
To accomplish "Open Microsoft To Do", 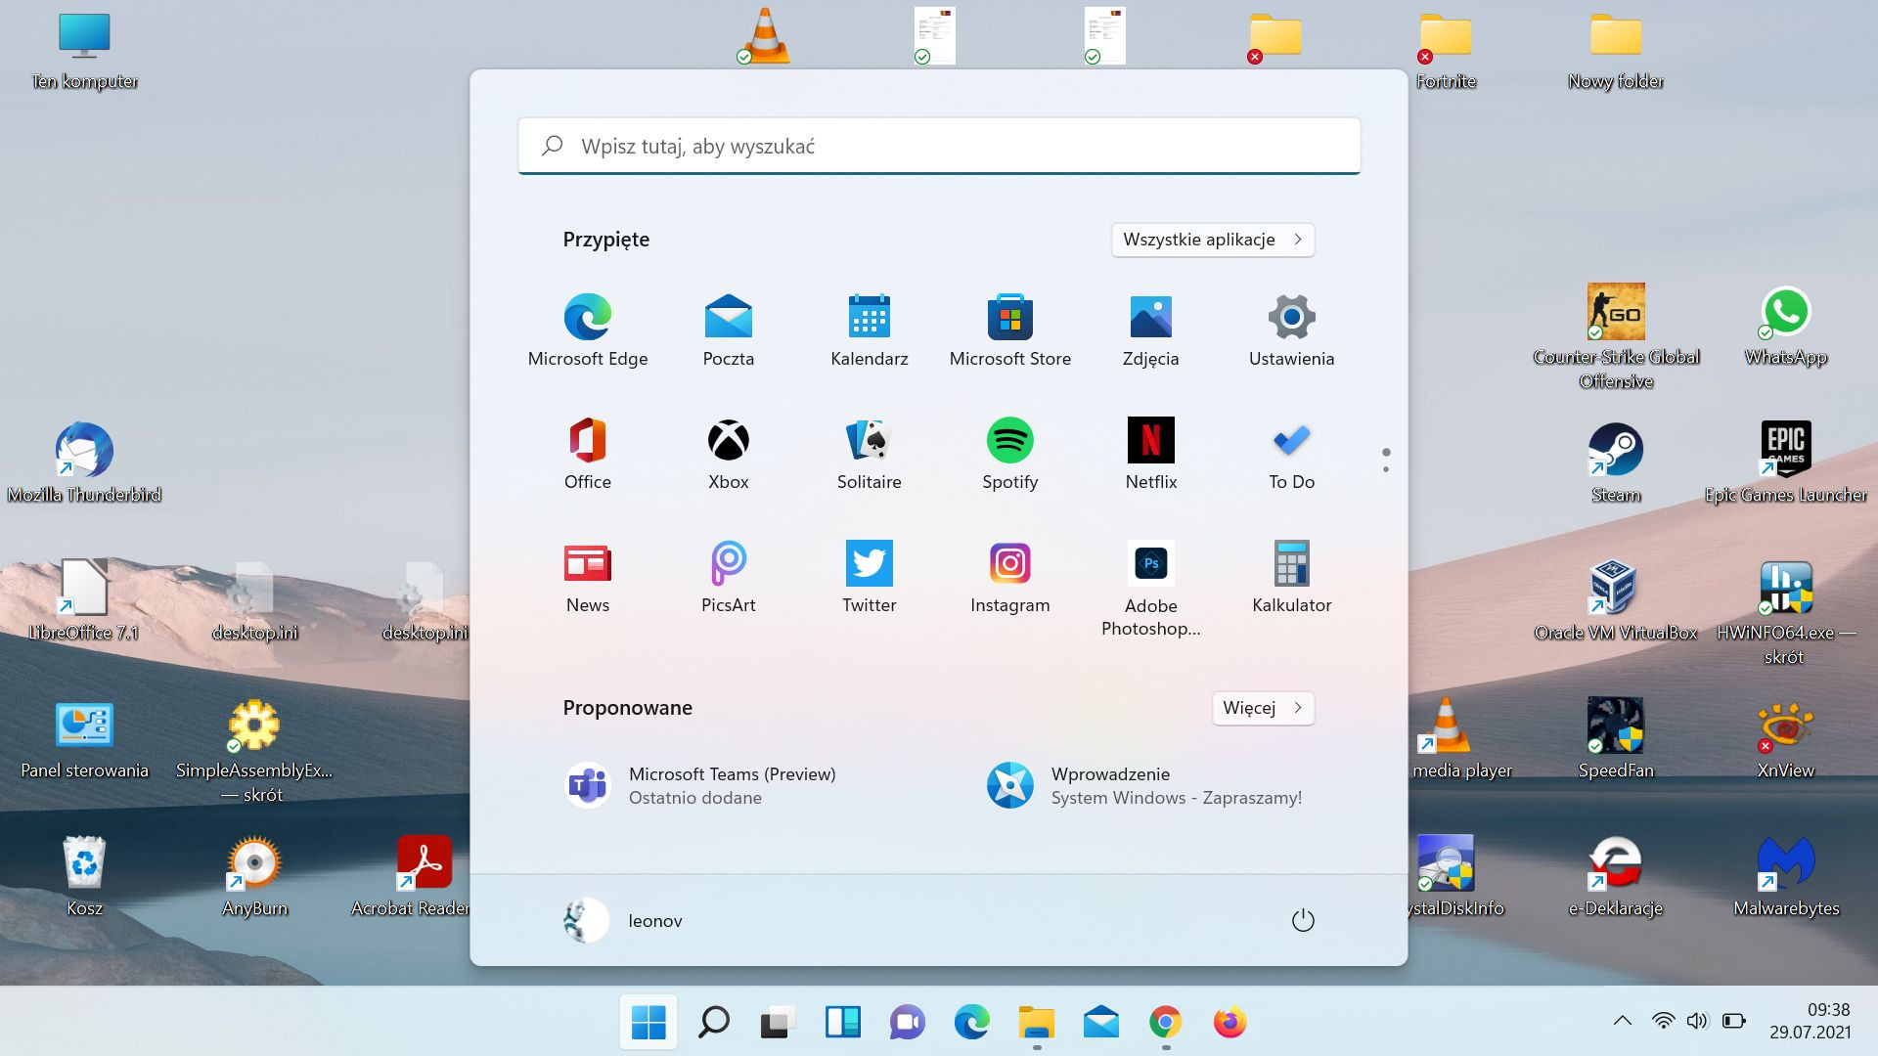I will [1292, 454].
